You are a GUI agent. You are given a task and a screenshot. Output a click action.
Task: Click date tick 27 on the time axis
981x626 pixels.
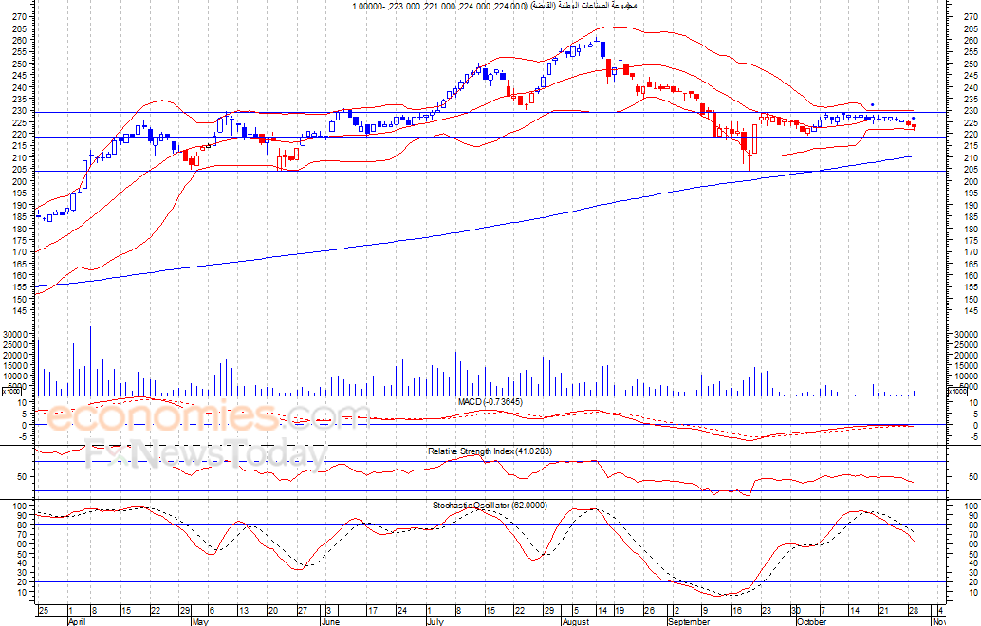click(303, 611)
